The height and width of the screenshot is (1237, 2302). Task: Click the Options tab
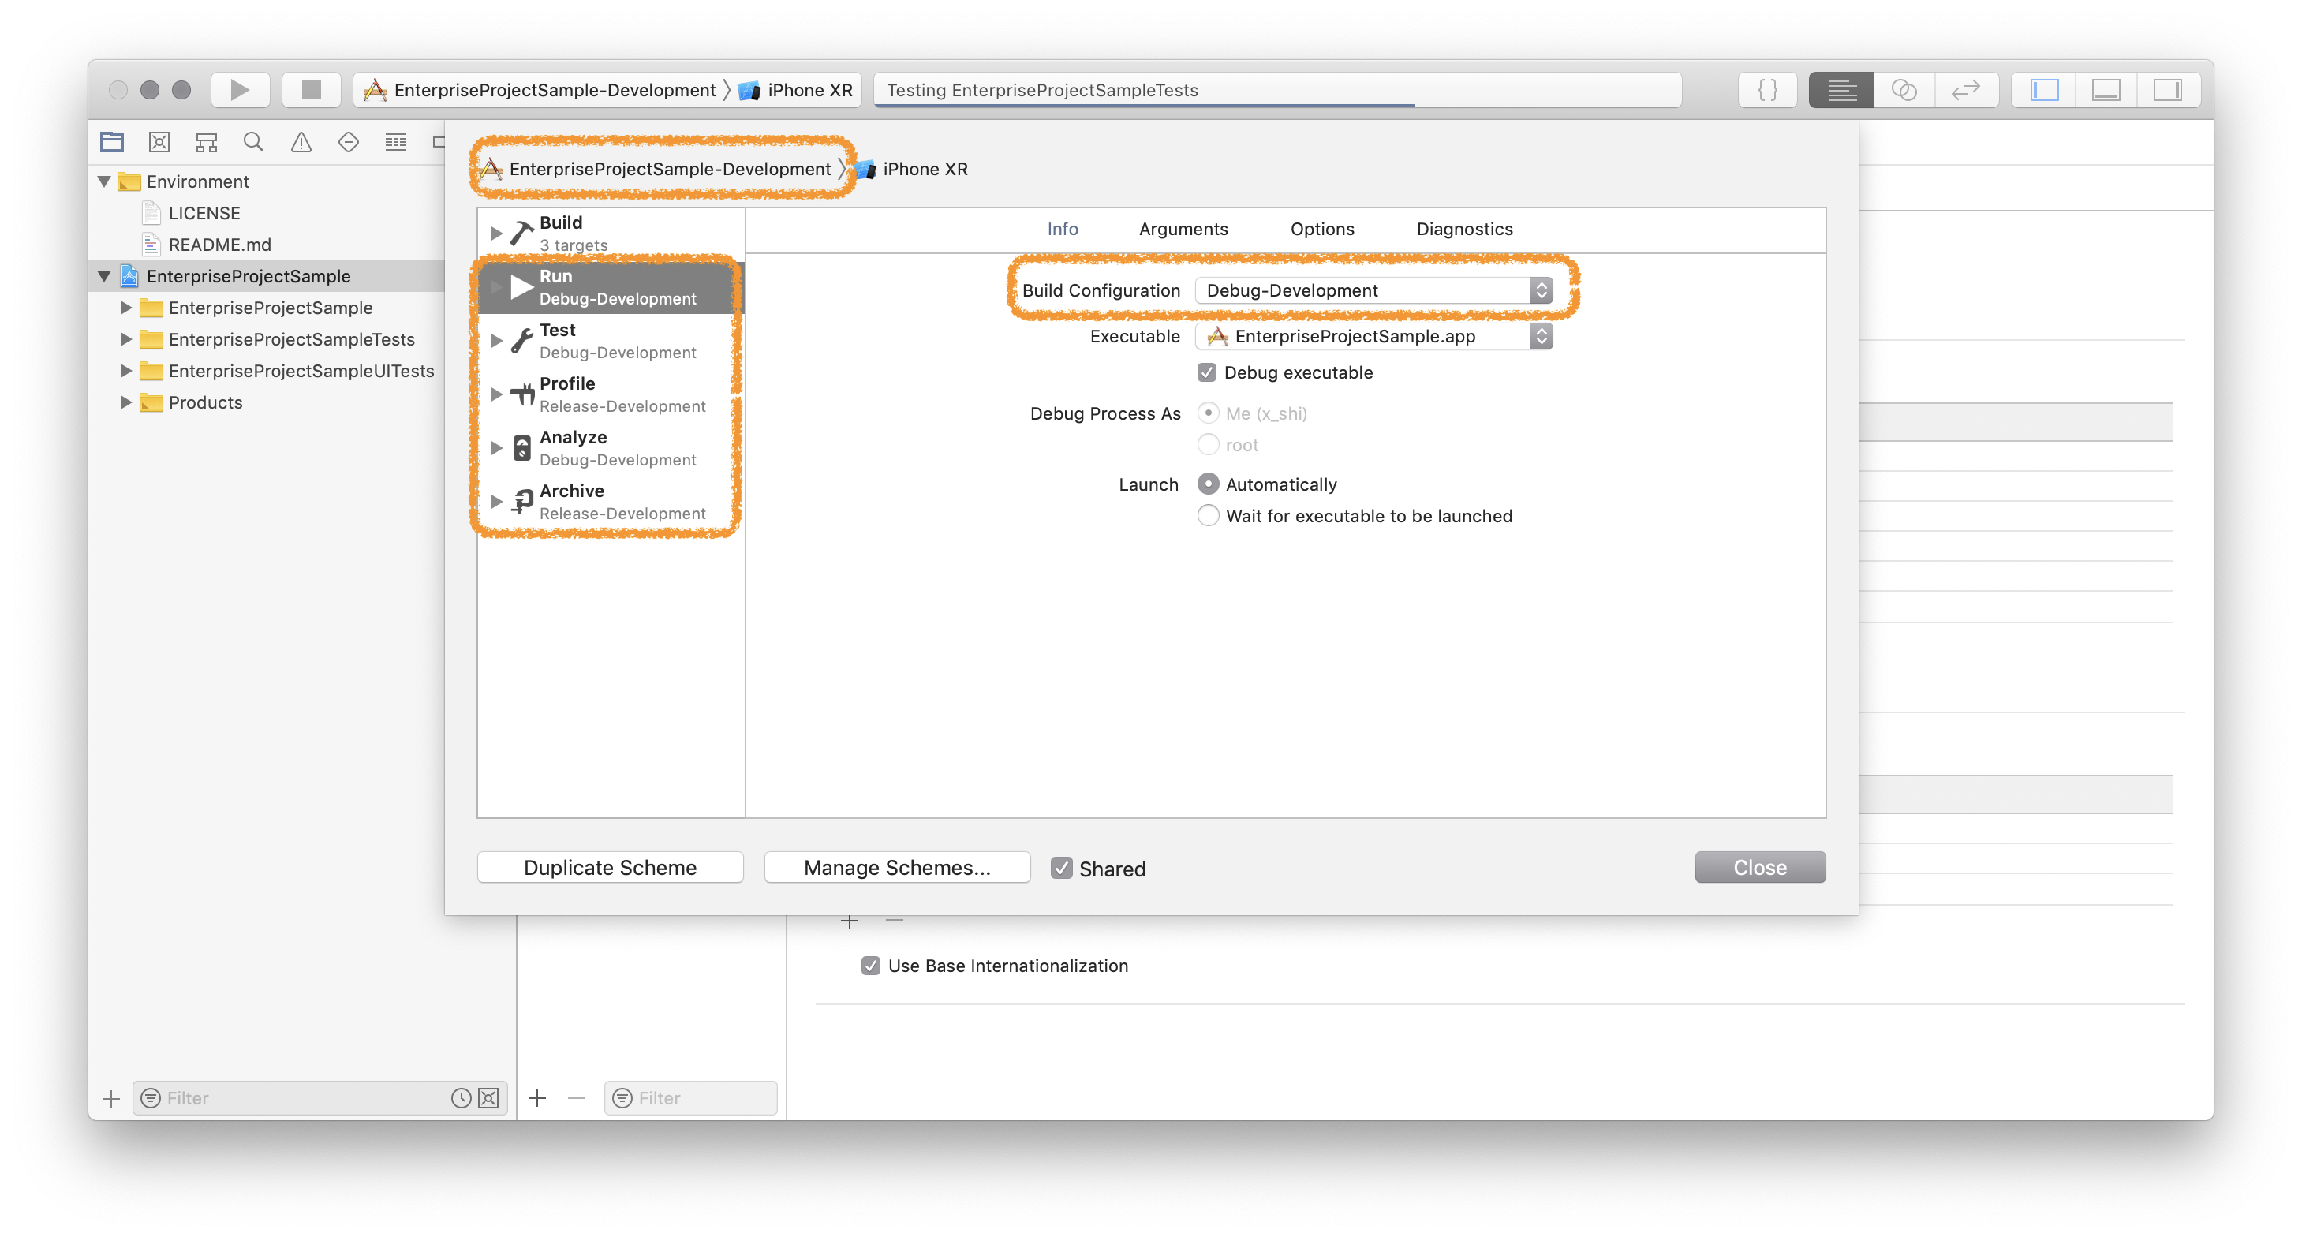(1320, 229)
